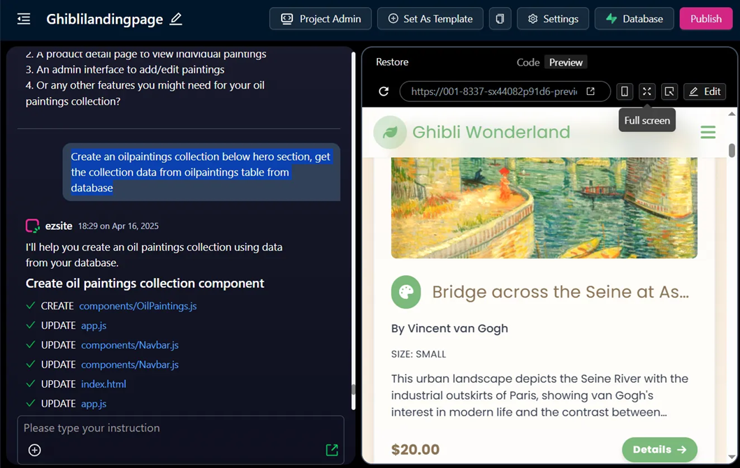740x468 pixels.
Task: Activate the element selector icon
Action: pos(669,92)
